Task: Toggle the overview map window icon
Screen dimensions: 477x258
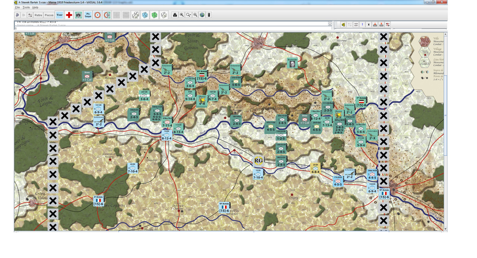Action: 209,15
